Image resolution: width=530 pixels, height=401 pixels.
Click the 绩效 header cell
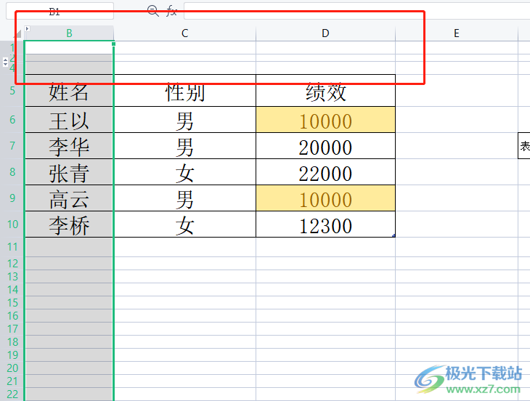(x=325, y=91)
